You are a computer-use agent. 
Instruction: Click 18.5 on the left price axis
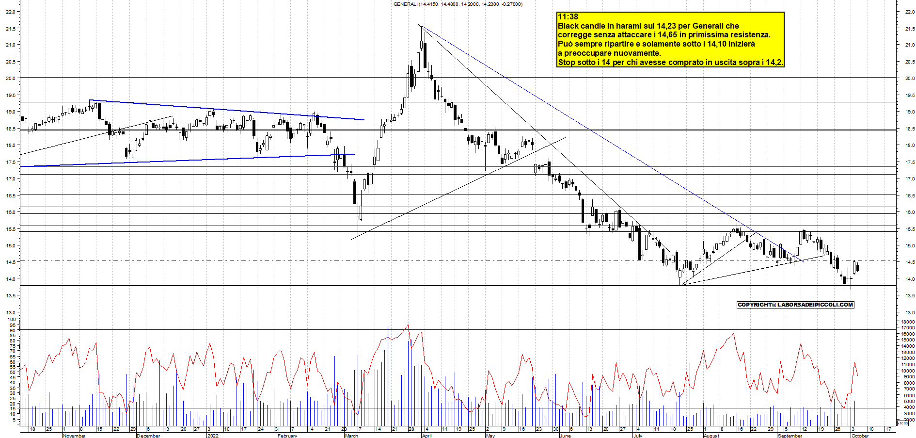point(10,129)
